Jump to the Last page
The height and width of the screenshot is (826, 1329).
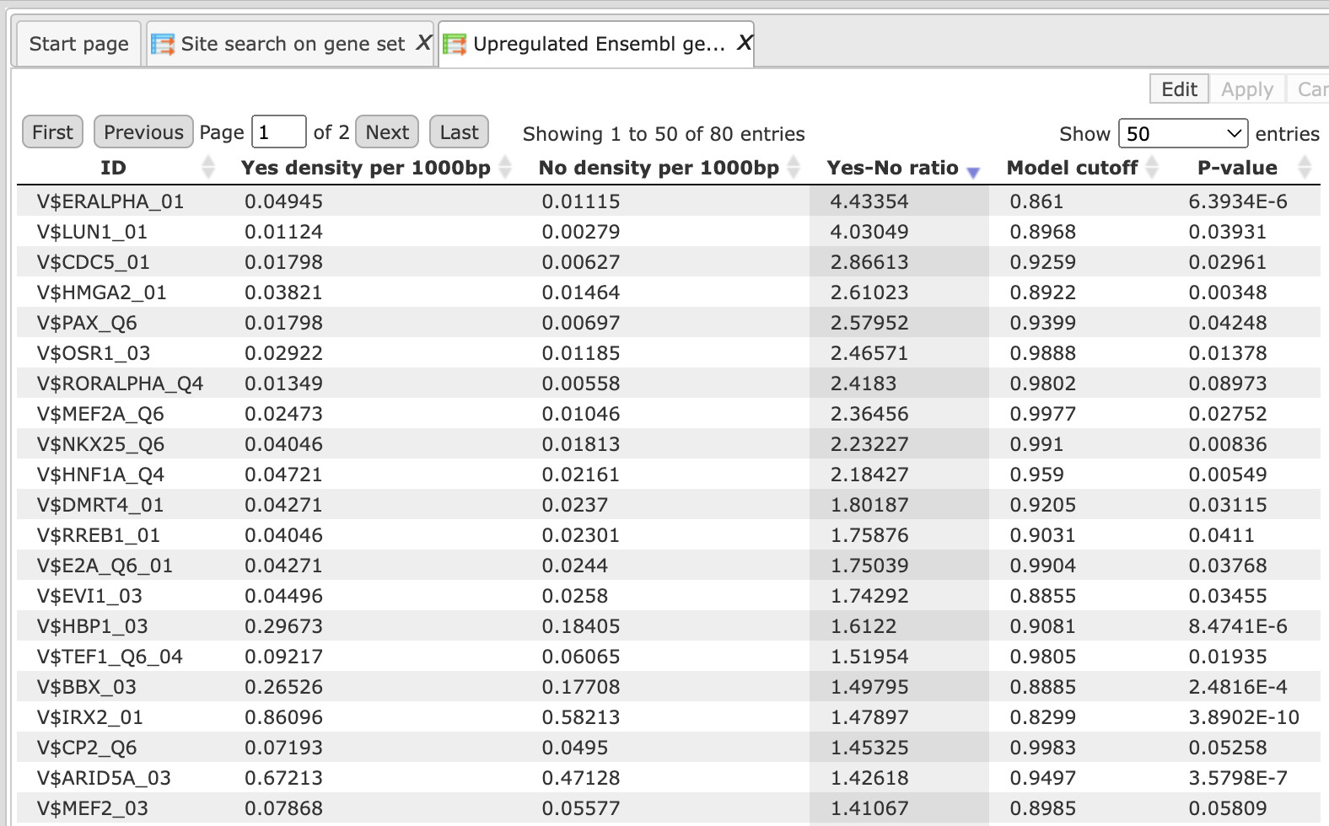click(460, 132)
